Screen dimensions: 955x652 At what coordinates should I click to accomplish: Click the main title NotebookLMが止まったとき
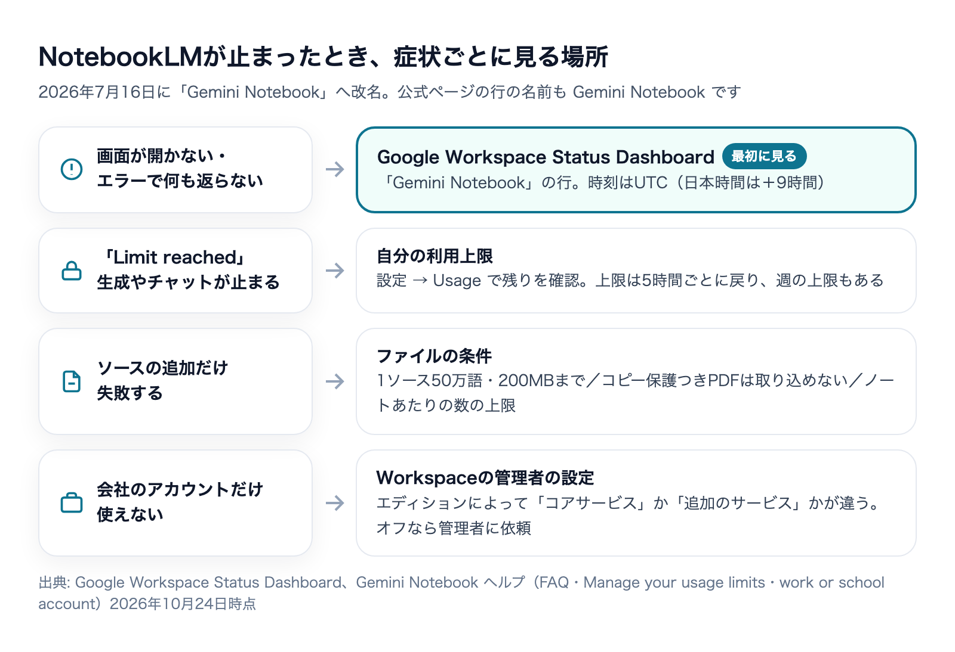pos(323,57)
